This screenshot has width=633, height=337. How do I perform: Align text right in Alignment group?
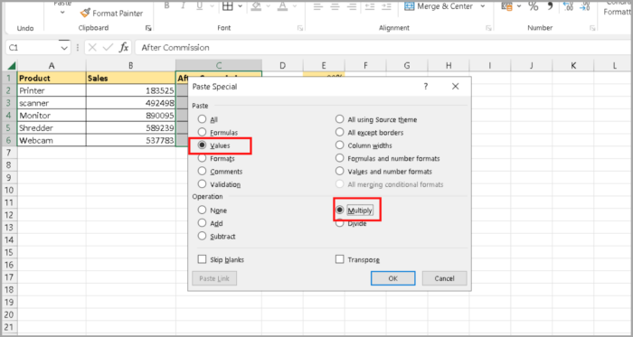coord(352,6)
